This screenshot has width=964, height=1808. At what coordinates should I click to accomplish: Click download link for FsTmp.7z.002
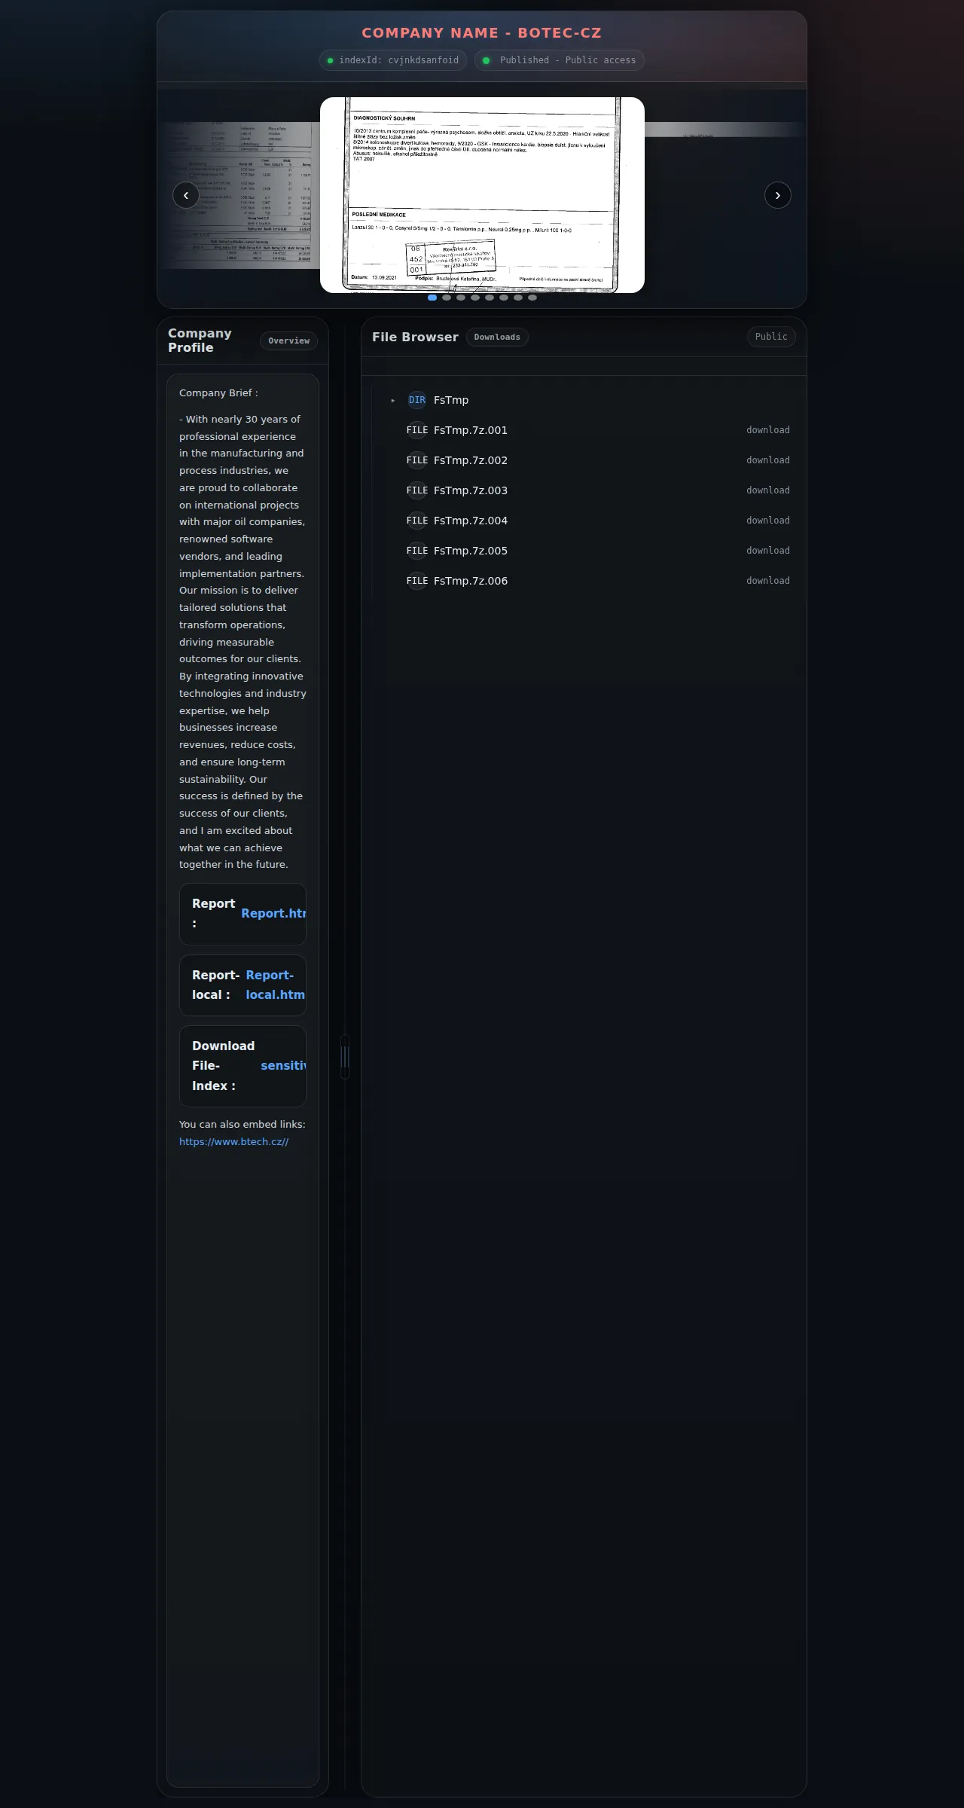click(768, 460)
